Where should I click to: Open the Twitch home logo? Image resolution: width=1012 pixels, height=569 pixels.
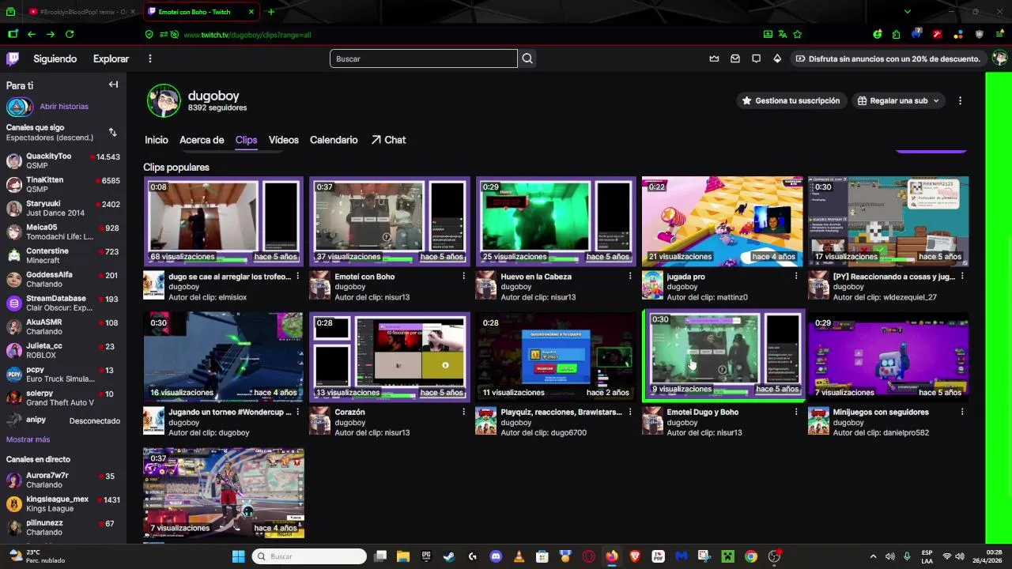pos(13,58)
